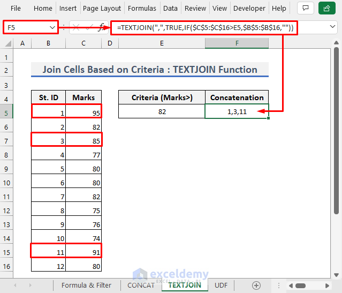Click the horizontal scrollbar right arrow
The width and height of the screenshot is (342, 293).
click(327, 286)
